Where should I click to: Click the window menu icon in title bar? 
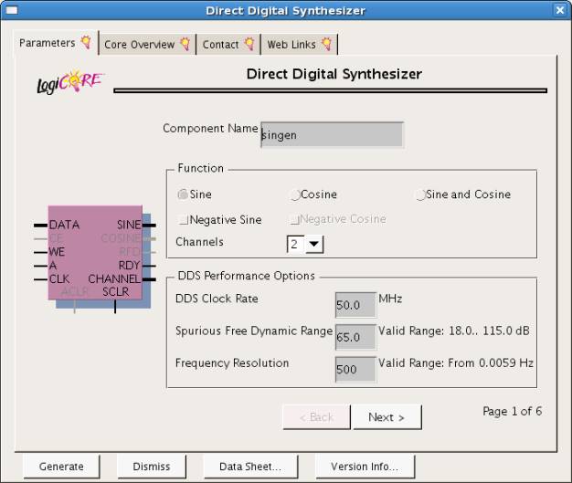(11, 10)
